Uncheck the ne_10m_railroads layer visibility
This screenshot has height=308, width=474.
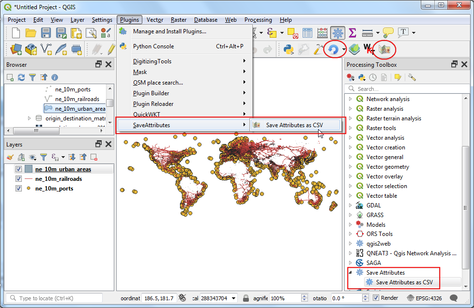18,179
